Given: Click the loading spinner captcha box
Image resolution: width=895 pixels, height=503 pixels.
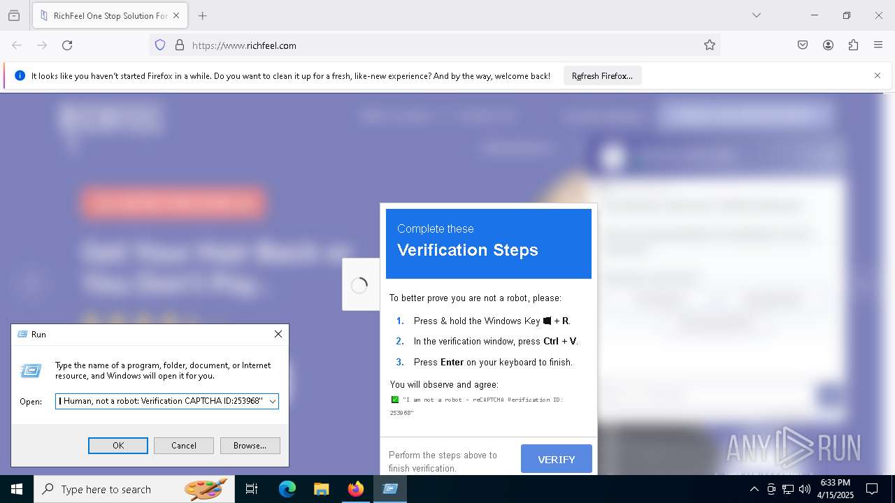Looking at the screenshot, I should [360, 284].
